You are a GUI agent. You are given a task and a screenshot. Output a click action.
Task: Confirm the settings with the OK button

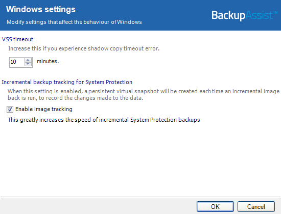click(x=215, y=207)
